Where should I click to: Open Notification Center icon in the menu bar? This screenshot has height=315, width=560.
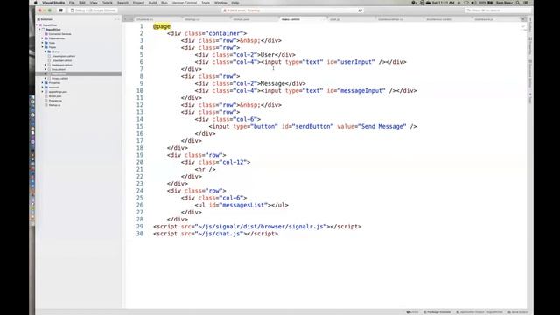(526, 3)
